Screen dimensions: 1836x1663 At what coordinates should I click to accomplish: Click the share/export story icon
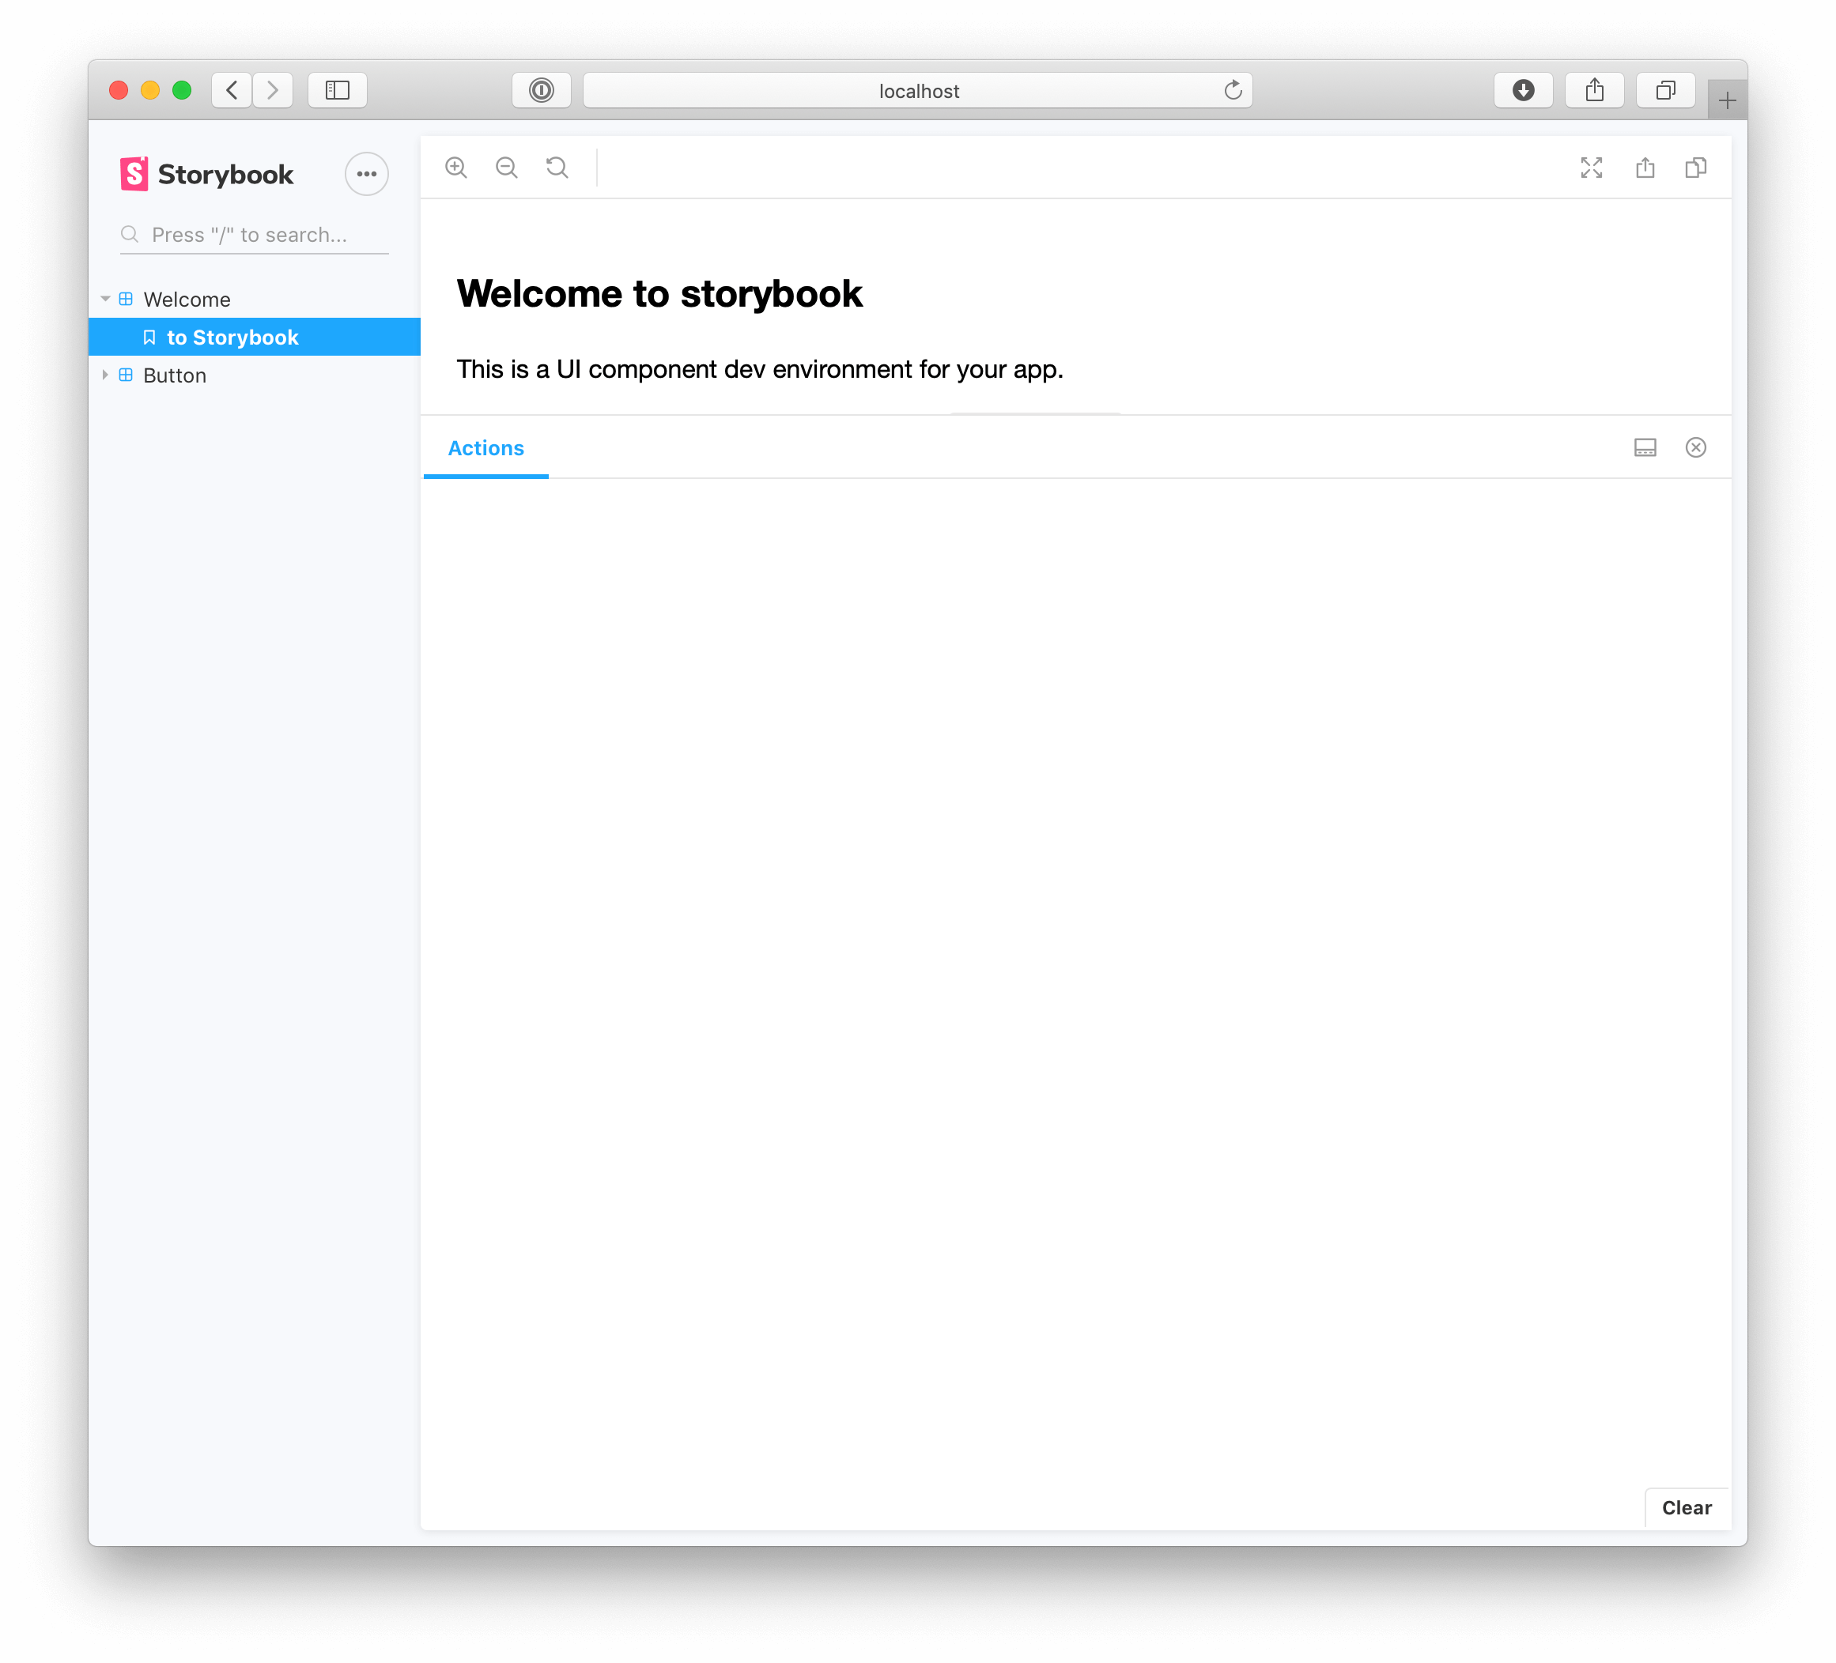point(1645,168)
